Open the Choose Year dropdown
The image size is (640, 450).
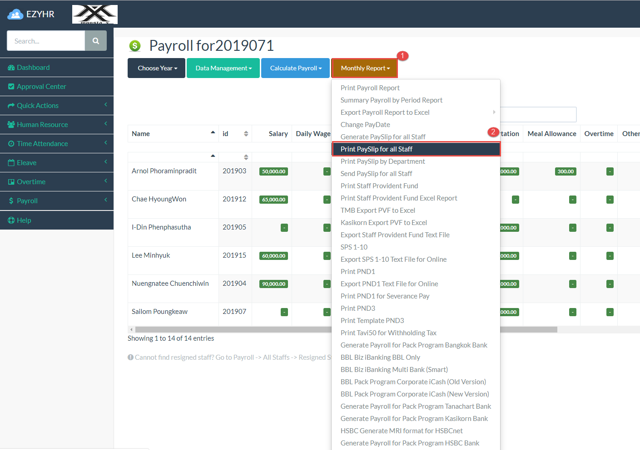tap(157, 68)
